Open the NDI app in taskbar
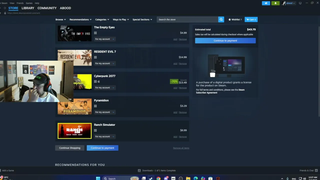Image resolution: width=320 pixels, height=180 pixels. click(x=173, y=178)
